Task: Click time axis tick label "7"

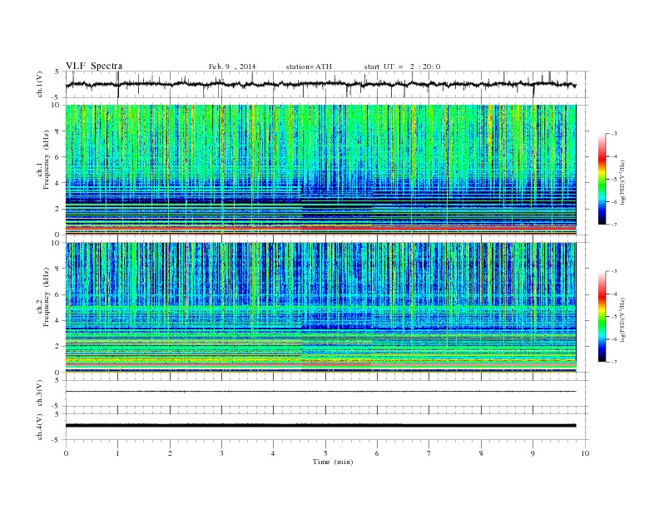Action: click(429, 453)
